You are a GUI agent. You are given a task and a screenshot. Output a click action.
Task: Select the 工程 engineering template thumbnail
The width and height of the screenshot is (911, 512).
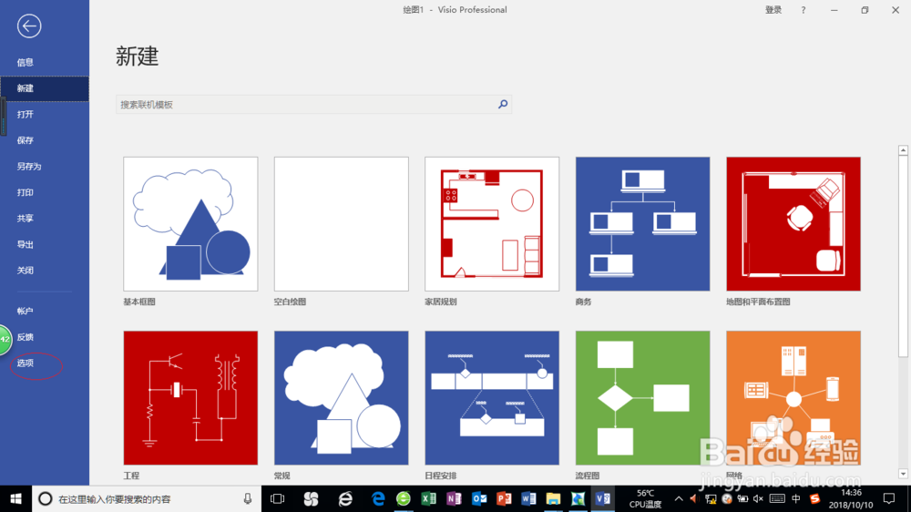pyautogui.click(x=190, y=398)
